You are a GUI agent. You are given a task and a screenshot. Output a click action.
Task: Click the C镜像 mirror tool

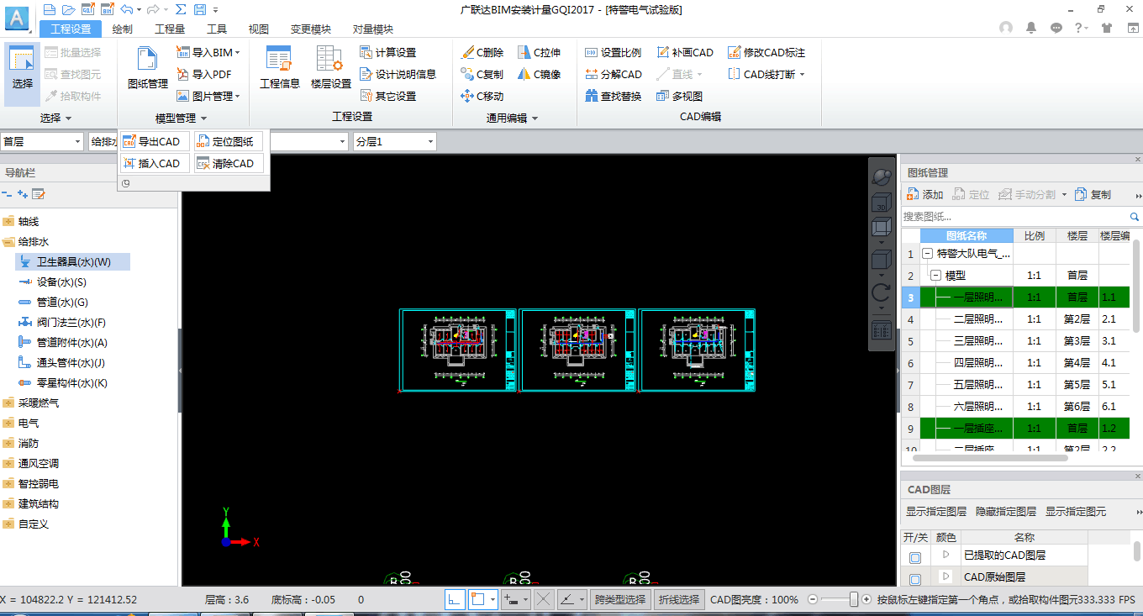[x=539, y=74]
